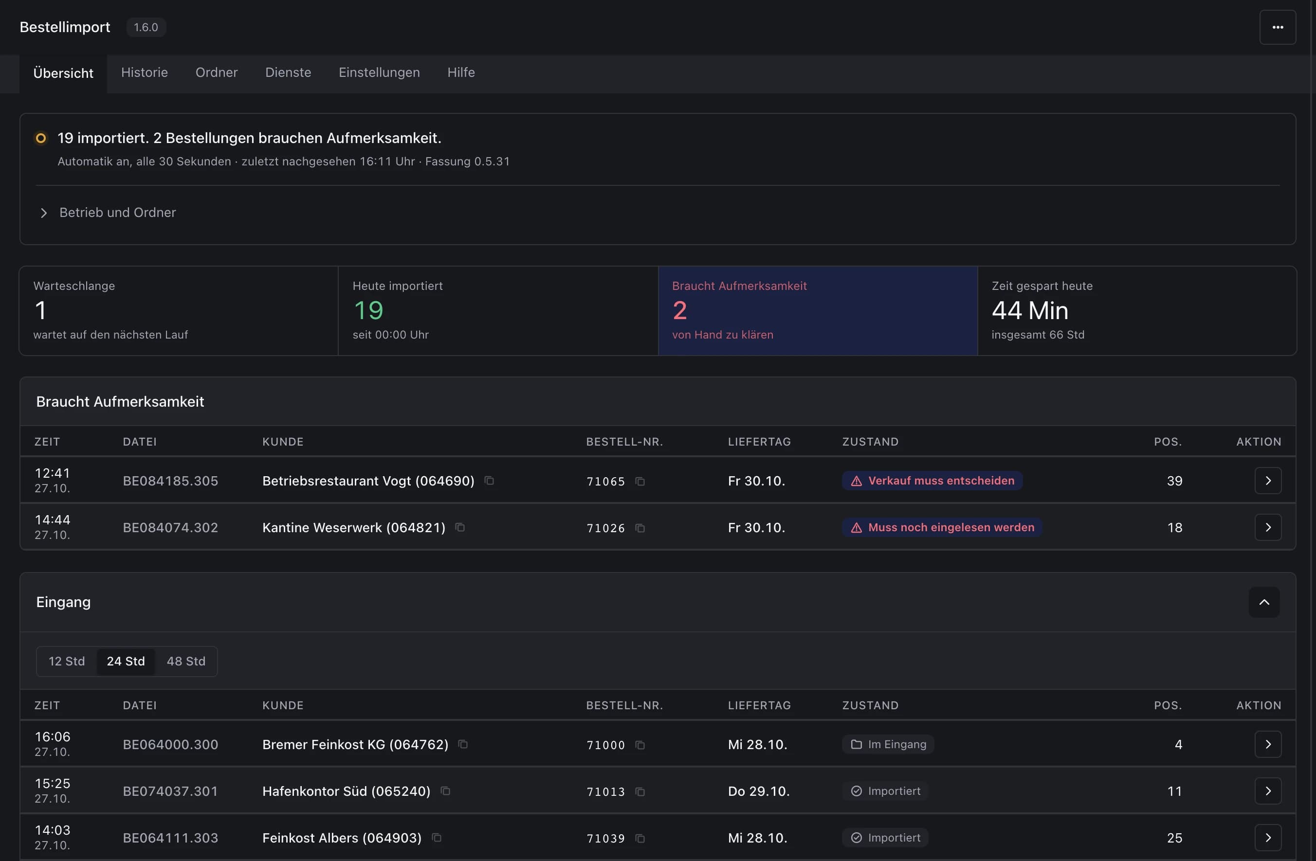Viewport: 1316px width, 861px height.
Task: Click file name BE074037.301
Action: [x=170, y=791]
